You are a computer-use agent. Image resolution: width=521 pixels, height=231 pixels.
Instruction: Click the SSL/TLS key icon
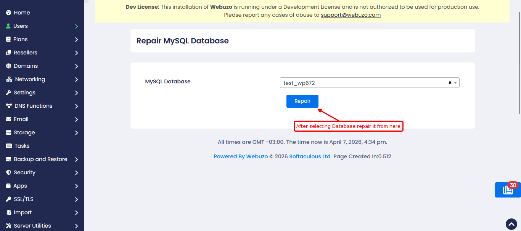[8, 199]
